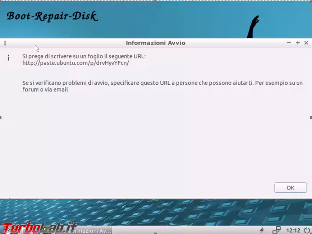This screenshot has height=234, width=312.
Task: Confirm the dialog with the OK button
Action: click(x=290, y=187)
